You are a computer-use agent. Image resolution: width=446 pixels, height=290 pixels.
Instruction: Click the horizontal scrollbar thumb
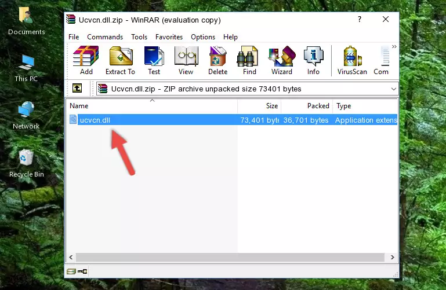click(230, 257)
